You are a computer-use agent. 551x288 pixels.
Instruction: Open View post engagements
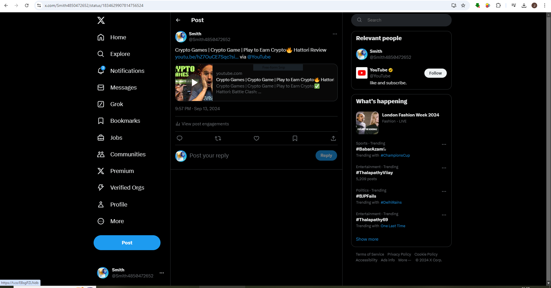pyautogui.click(x=202, y=124)
